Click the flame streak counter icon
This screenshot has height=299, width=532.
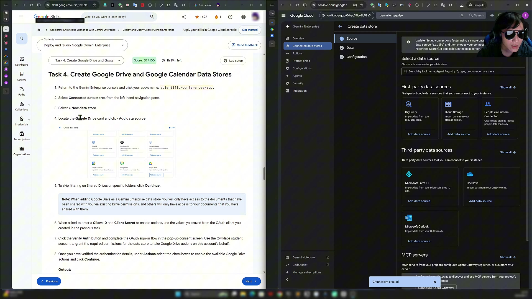coord(218,17)
